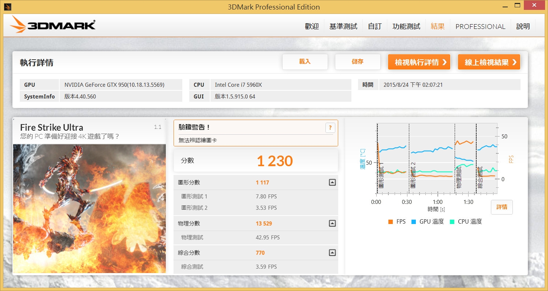The height and width of the screenshot is (291, 548).
Task: Click the timestamp 2015/8/24 下午 02:07:21
Action: coord(413,85)
